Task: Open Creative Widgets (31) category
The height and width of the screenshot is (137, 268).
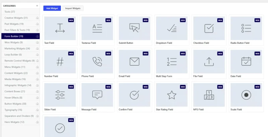Action: pyautogui.click(x=20, y=18)
